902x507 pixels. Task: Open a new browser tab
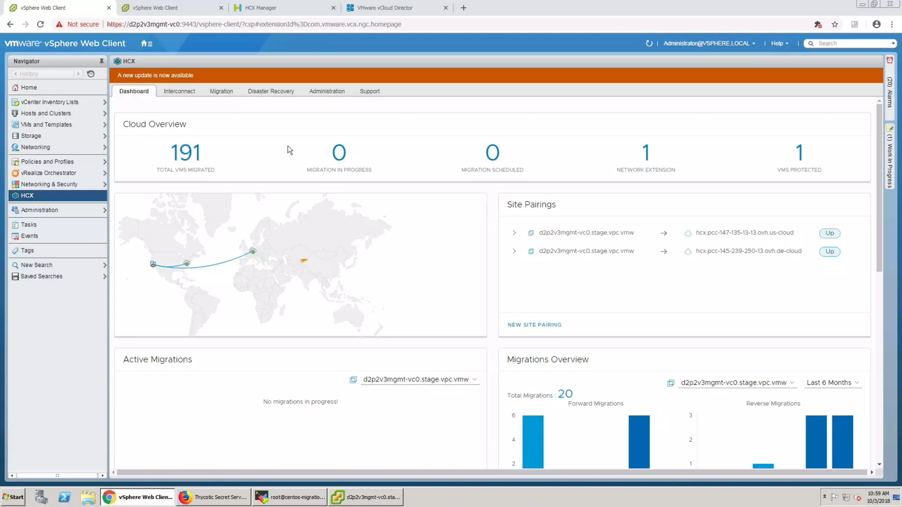[x=463, y=7]
